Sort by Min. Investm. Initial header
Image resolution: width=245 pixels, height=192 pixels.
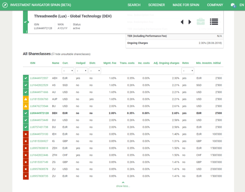tap(209, 63)
